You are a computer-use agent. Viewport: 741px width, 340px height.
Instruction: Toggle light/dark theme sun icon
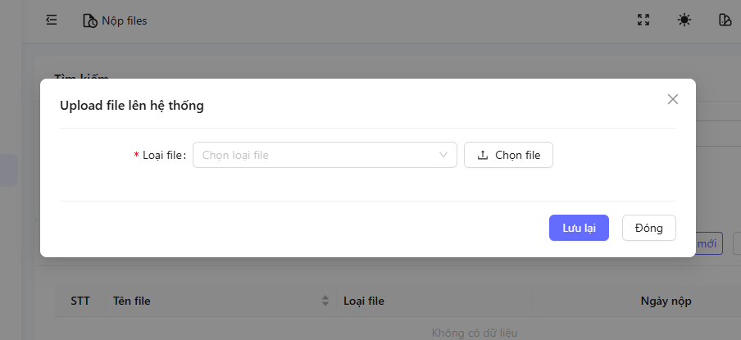point(684,20)
